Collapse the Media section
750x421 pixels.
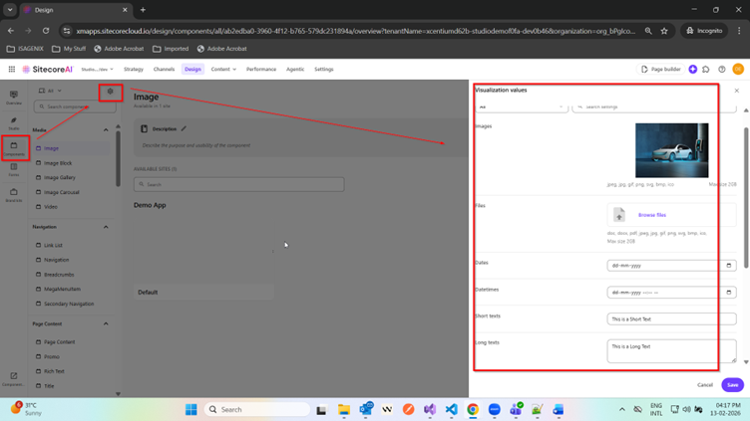pyautogui.click(x=106, y=129)
